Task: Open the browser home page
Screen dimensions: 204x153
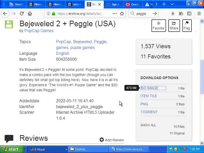Action: click(x=30, y=14)
